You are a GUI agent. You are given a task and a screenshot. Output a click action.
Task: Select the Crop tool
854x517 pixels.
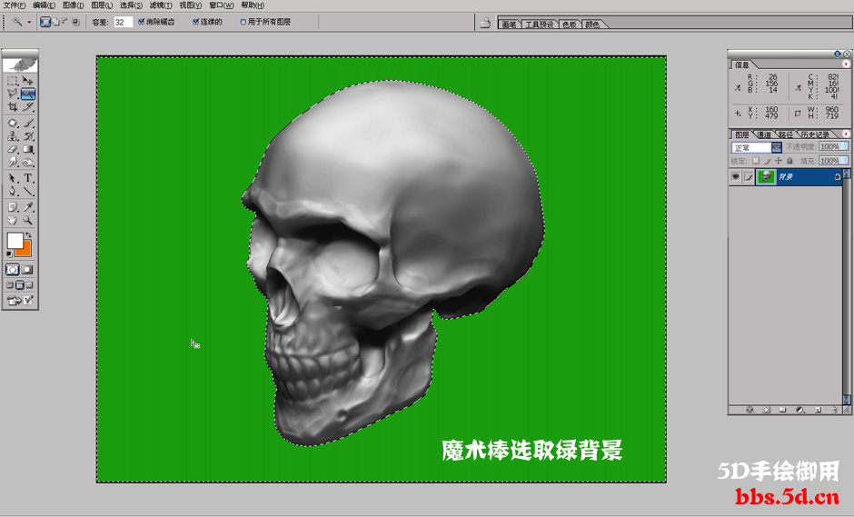pos(13,107)
